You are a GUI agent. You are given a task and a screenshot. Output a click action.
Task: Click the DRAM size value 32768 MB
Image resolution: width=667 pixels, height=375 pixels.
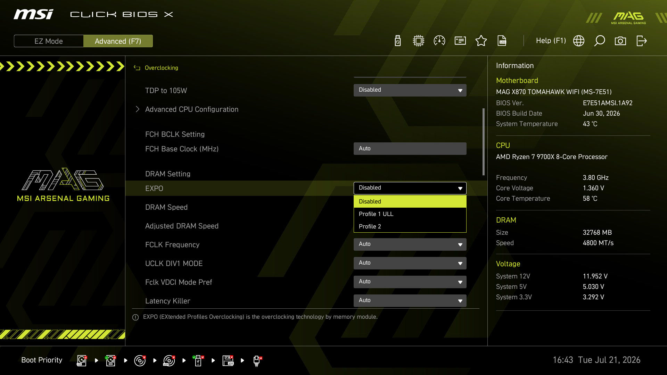pyautogui.click(x=597, y=233)
